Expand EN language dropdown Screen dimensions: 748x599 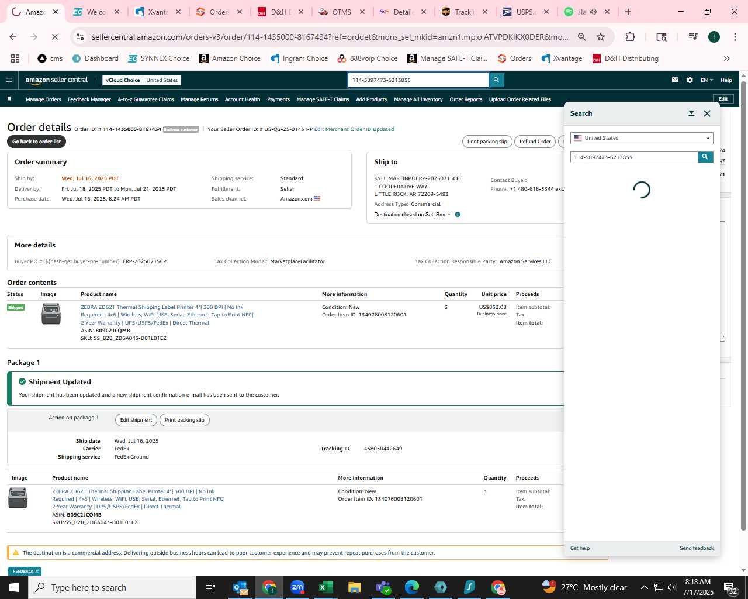click(x=707, y=80)
